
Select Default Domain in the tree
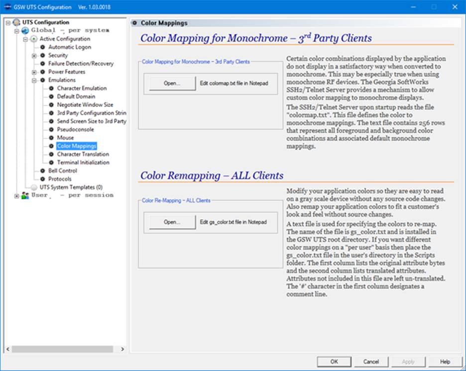76,96
